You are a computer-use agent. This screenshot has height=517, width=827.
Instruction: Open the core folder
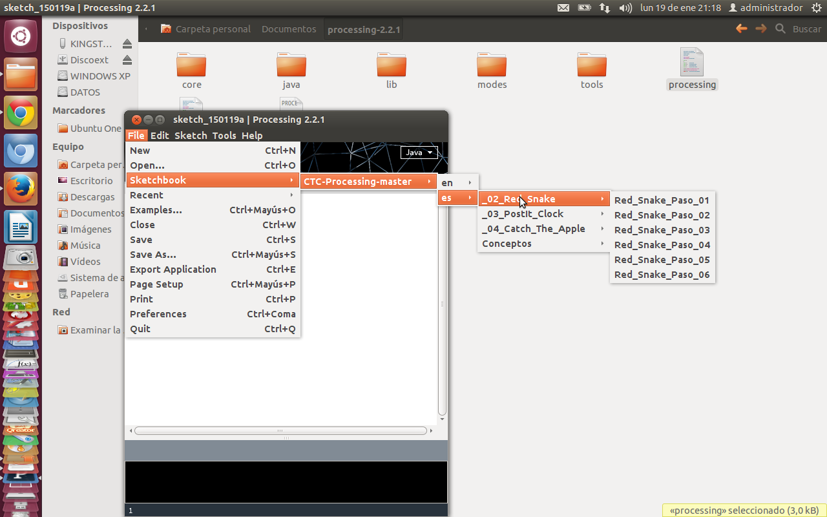point(191,70)
